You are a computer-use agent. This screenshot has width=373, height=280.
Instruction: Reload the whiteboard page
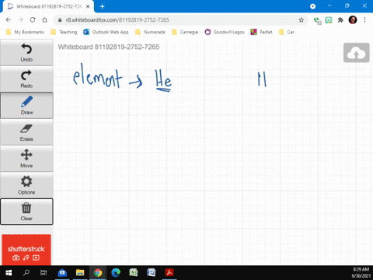(33, 20)
